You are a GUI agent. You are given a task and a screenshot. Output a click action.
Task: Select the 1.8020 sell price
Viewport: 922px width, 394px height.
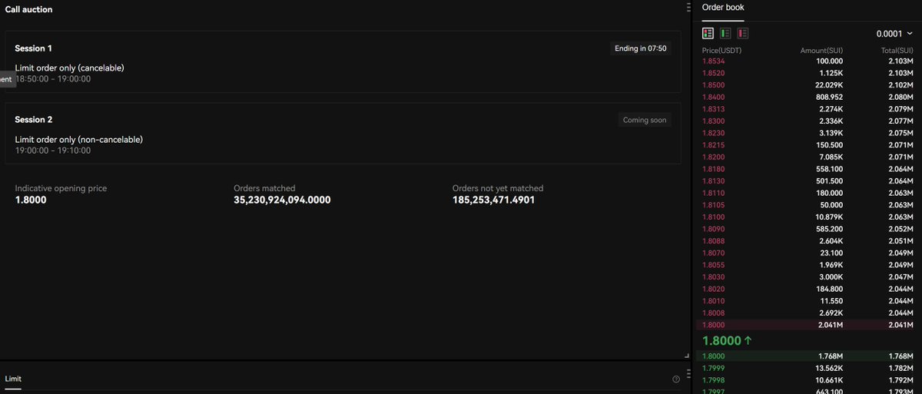pyautogui.click(x=713, y=289)
